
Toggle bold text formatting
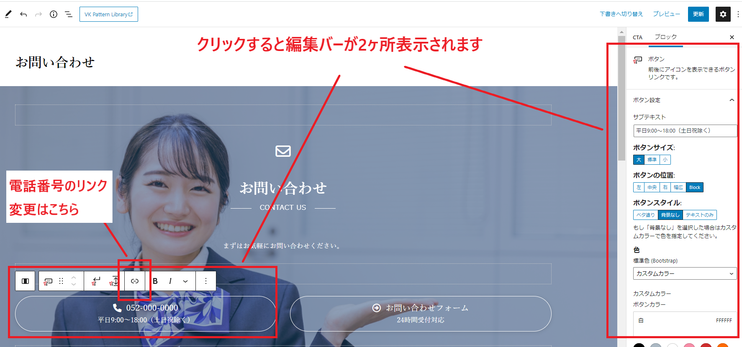(155, 281)
